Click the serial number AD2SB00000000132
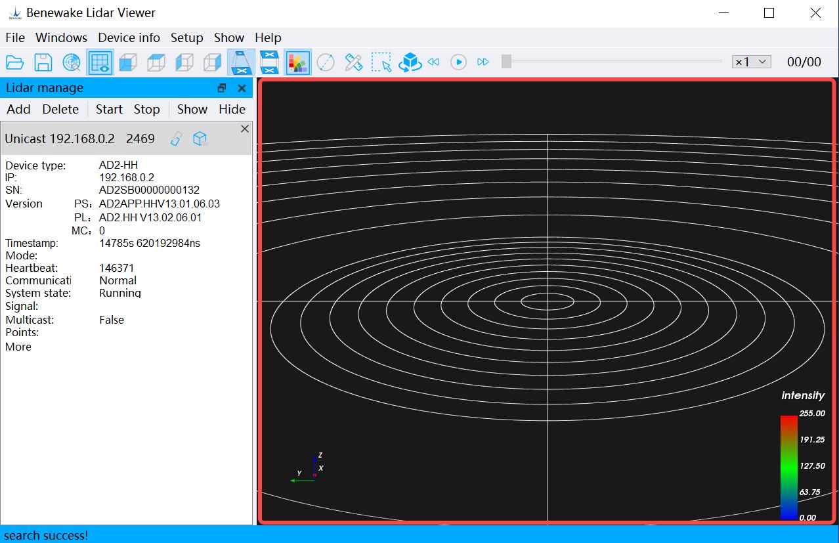The width and height of the screenshot is (839, 543). tap(150, 190)
